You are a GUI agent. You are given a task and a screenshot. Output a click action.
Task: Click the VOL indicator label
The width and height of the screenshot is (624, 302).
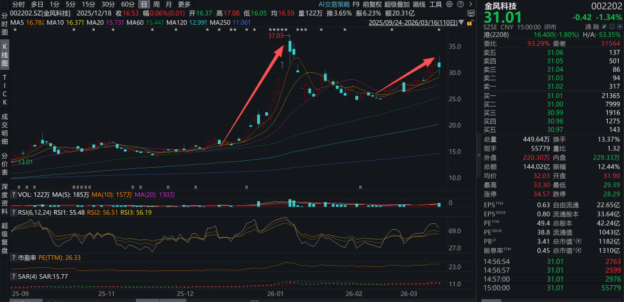point(24,195)
